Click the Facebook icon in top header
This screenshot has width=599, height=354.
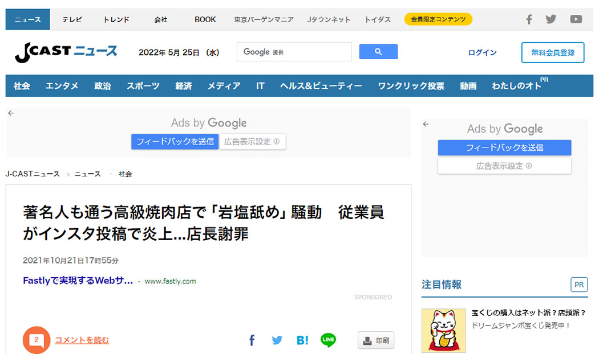(x=529, y=19)
